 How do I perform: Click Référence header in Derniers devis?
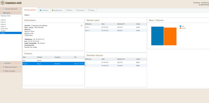point(93,24)
